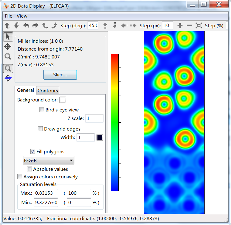The width and height of the screenshot is (231, 225).
Task: Click the rotate right arrow icon
Action: coord(35,25)
